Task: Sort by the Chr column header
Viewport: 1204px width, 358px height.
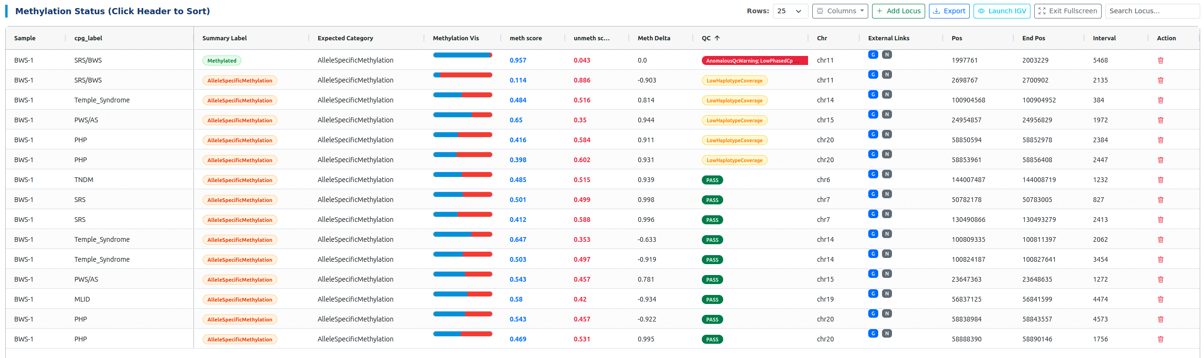Action: (x=822, y=38)
